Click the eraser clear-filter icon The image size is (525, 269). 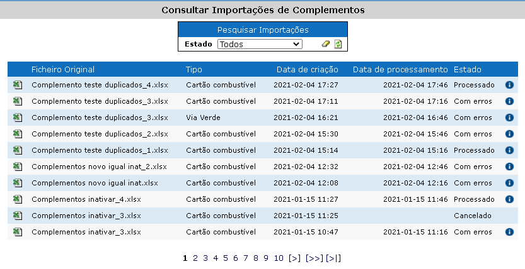pos(325,44)
